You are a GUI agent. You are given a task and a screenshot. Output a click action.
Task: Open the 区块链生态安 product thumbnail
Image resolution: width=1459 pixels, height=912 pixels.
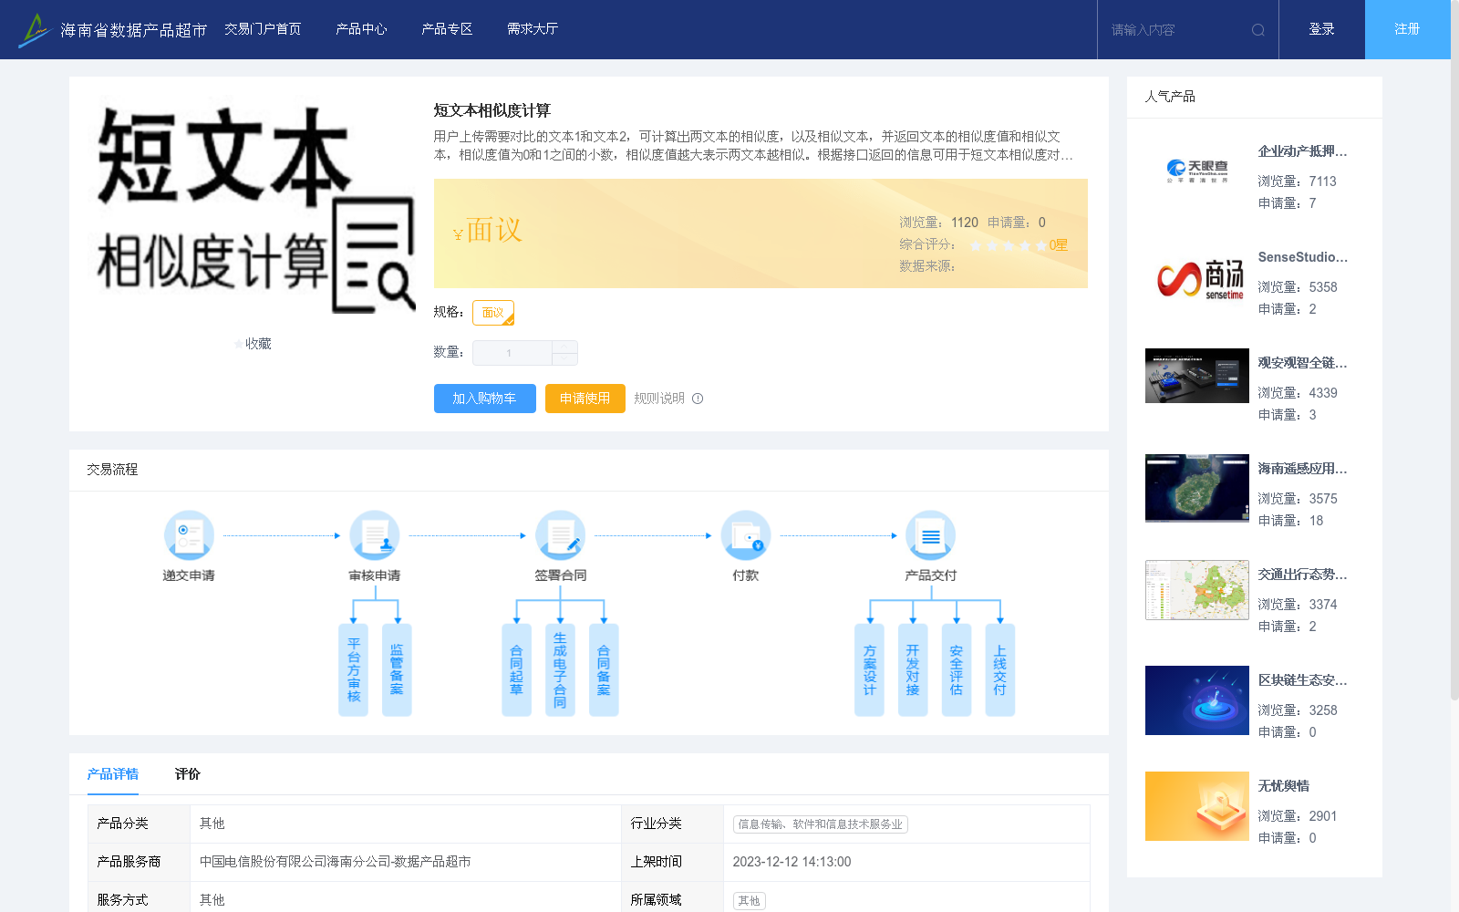1197,700
